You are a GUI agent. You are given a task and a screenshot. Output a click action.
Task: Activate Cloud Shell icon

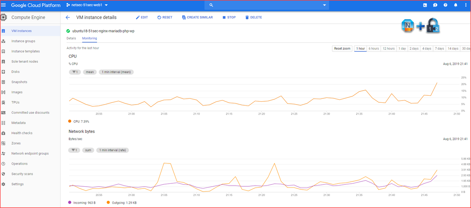(x=425, y=5)
